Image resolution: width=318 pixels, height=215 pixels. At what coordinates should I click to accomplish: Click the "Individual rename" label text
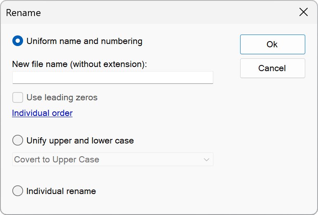[x=61, y=191]
